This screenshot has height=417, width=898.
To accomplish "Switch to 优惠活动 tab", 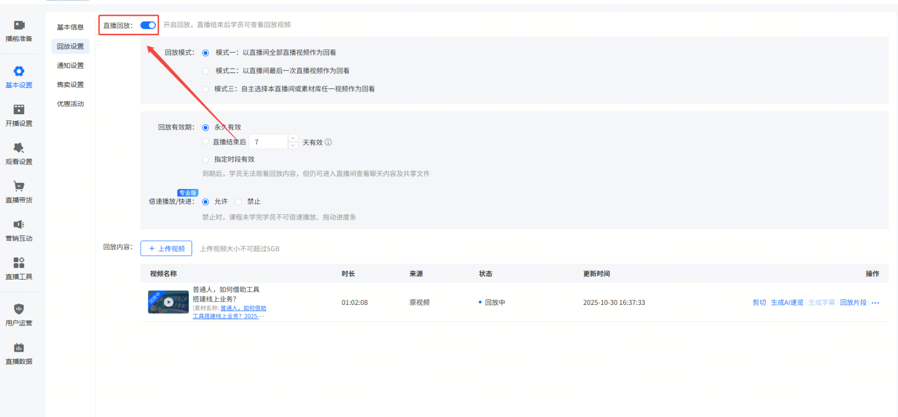I will (71, 104).
